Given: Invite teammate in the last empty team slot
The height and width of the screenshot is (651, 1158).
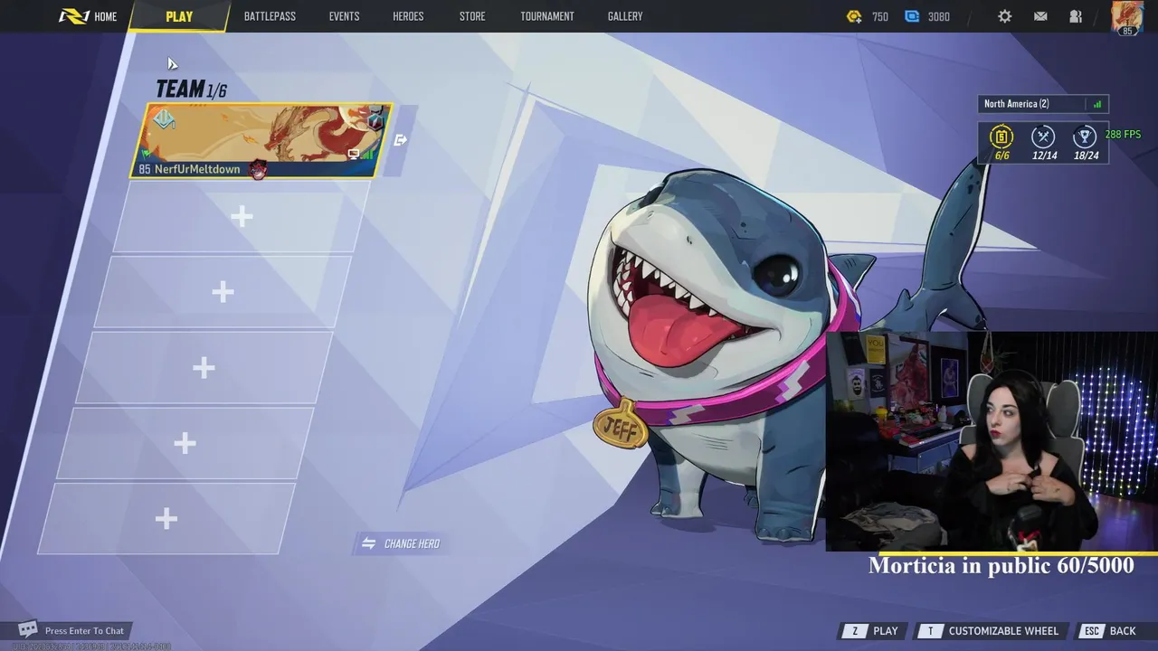Looking at the screenshot, I should pyautogui.click(x=166, y=518).
